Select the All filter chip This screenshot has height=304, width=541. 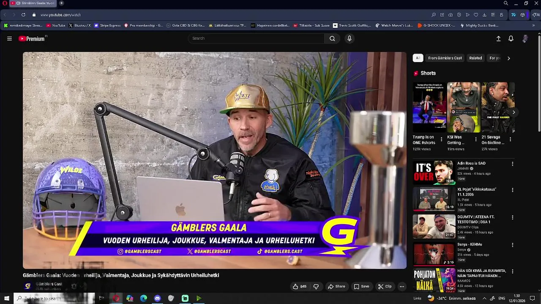coord(418,58)
